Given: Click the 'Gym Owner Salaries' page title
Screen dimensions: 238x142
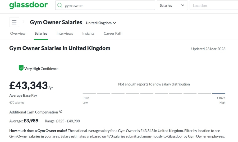Looking at the screenshot, I should tap(56, 22).
